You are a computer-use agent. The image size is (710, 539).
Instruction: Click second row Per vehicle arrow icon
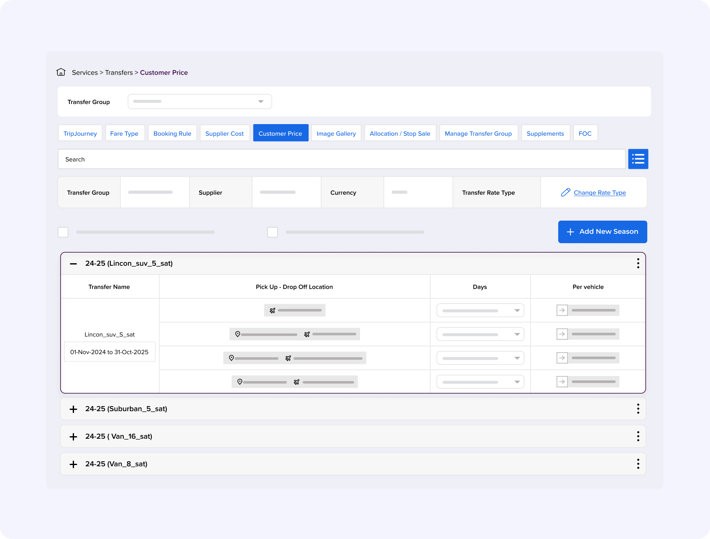[562, 334]
